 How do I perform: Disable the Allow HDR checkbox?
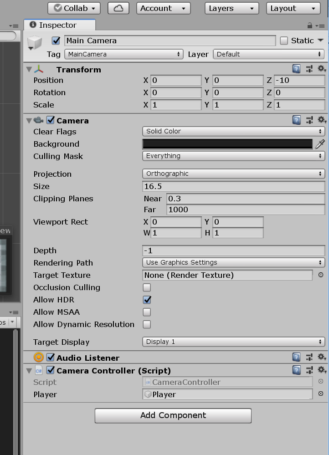pos(147,300)
